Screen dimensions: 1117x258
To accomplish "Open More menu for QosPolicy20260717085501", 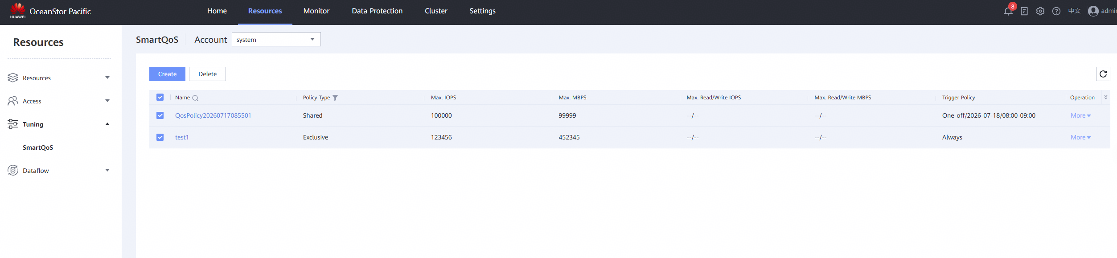I will (1080, 115).
